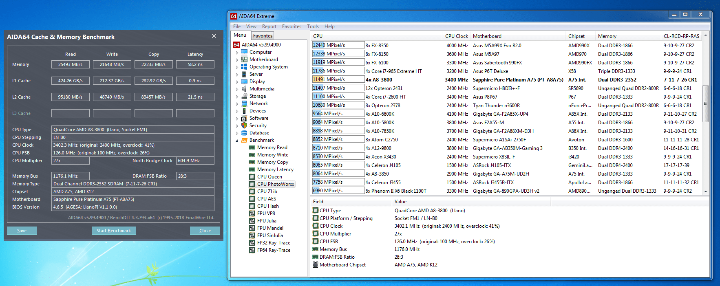Select the Database icon in tree
Screen dimensions: 720x286
pos(244,133)
